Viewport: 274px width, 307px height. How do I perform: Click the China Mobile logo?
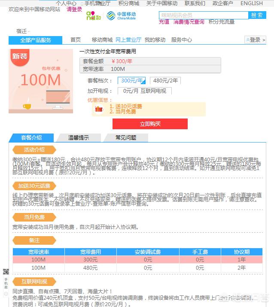click(x=121, y=15)
